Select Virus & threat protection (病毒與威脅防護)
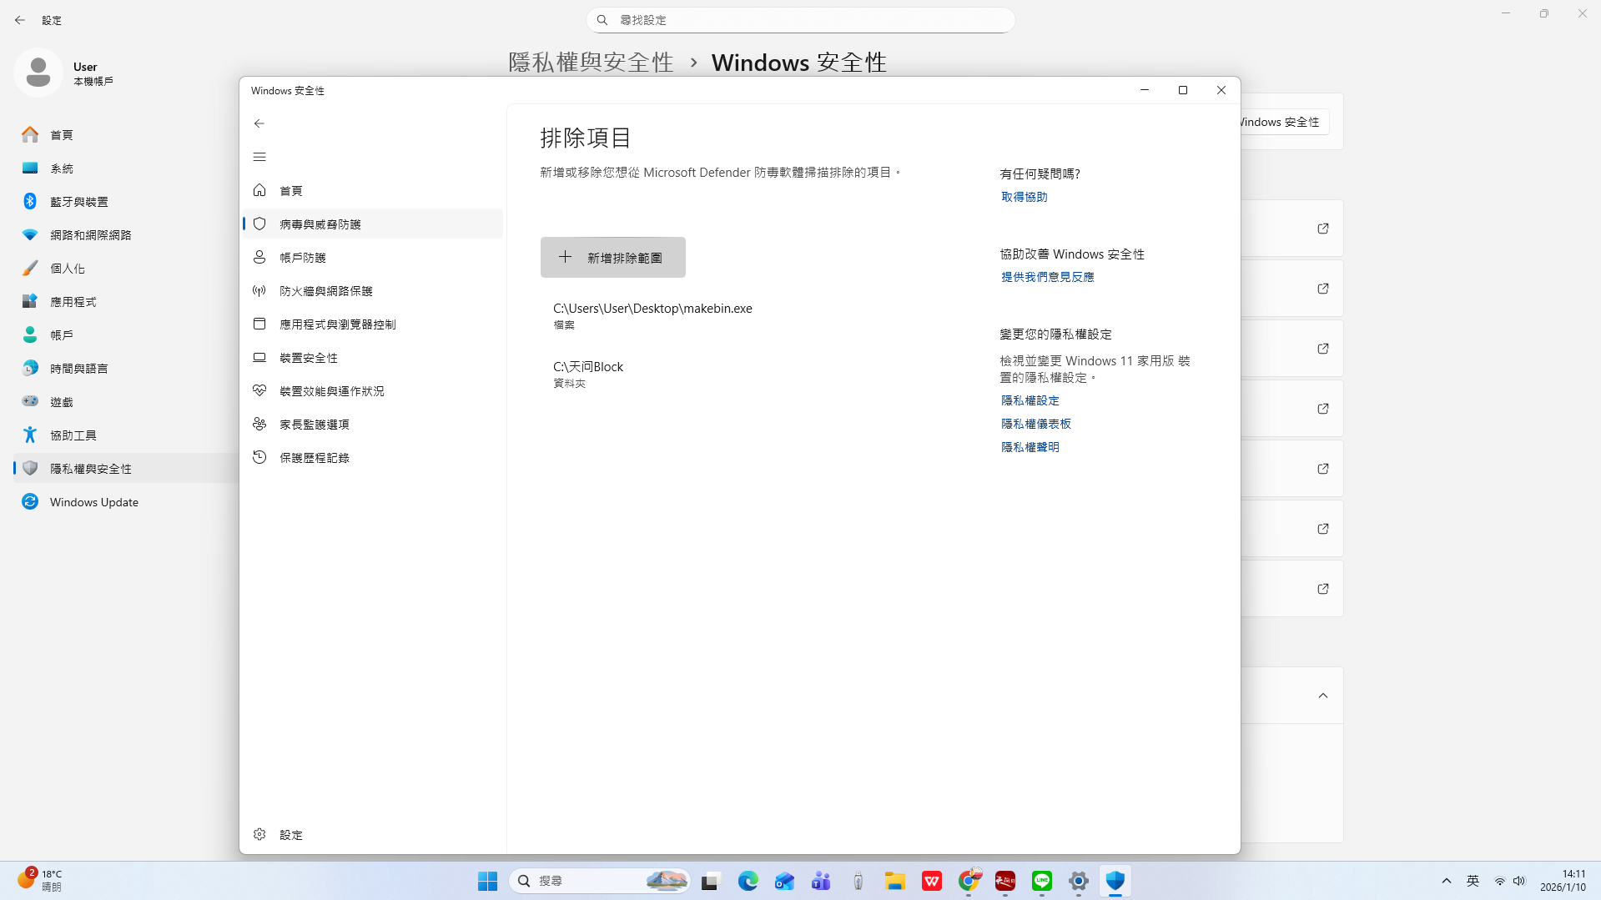The height and width of the screenshot is (900, 1601). (x=372, y=224)
